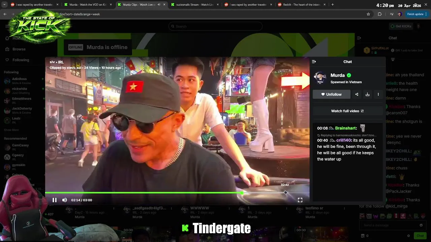Viewport: 431px width, 242px height.
Task: Click the clip title 'siv • IRL'
Action: coord(57,62)
